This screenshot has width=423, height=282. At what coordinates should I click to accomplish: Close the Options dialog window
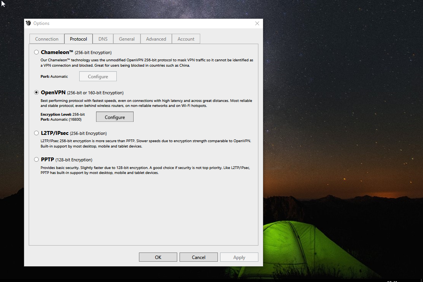click(x=257, y=23)
